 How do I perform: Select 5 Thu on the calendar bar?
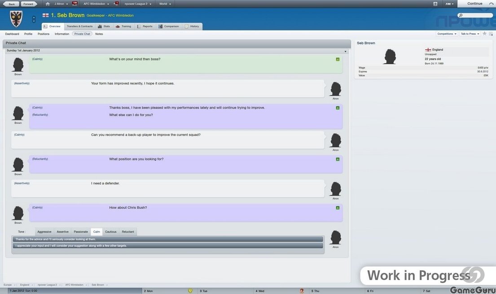pyautogui.click(x=337, y=291)
